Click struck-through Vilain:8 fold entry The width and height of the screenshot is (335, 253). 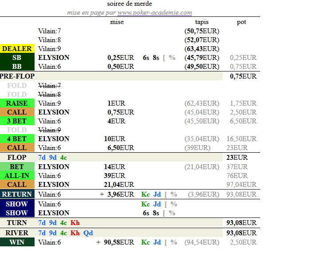50,95
